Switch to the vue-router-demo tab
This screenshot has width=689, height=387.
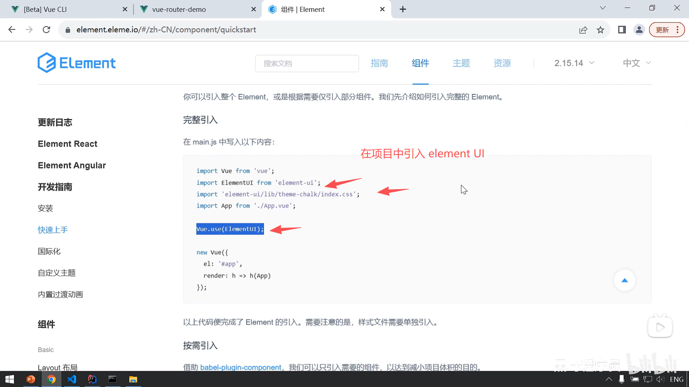(179, 9)
